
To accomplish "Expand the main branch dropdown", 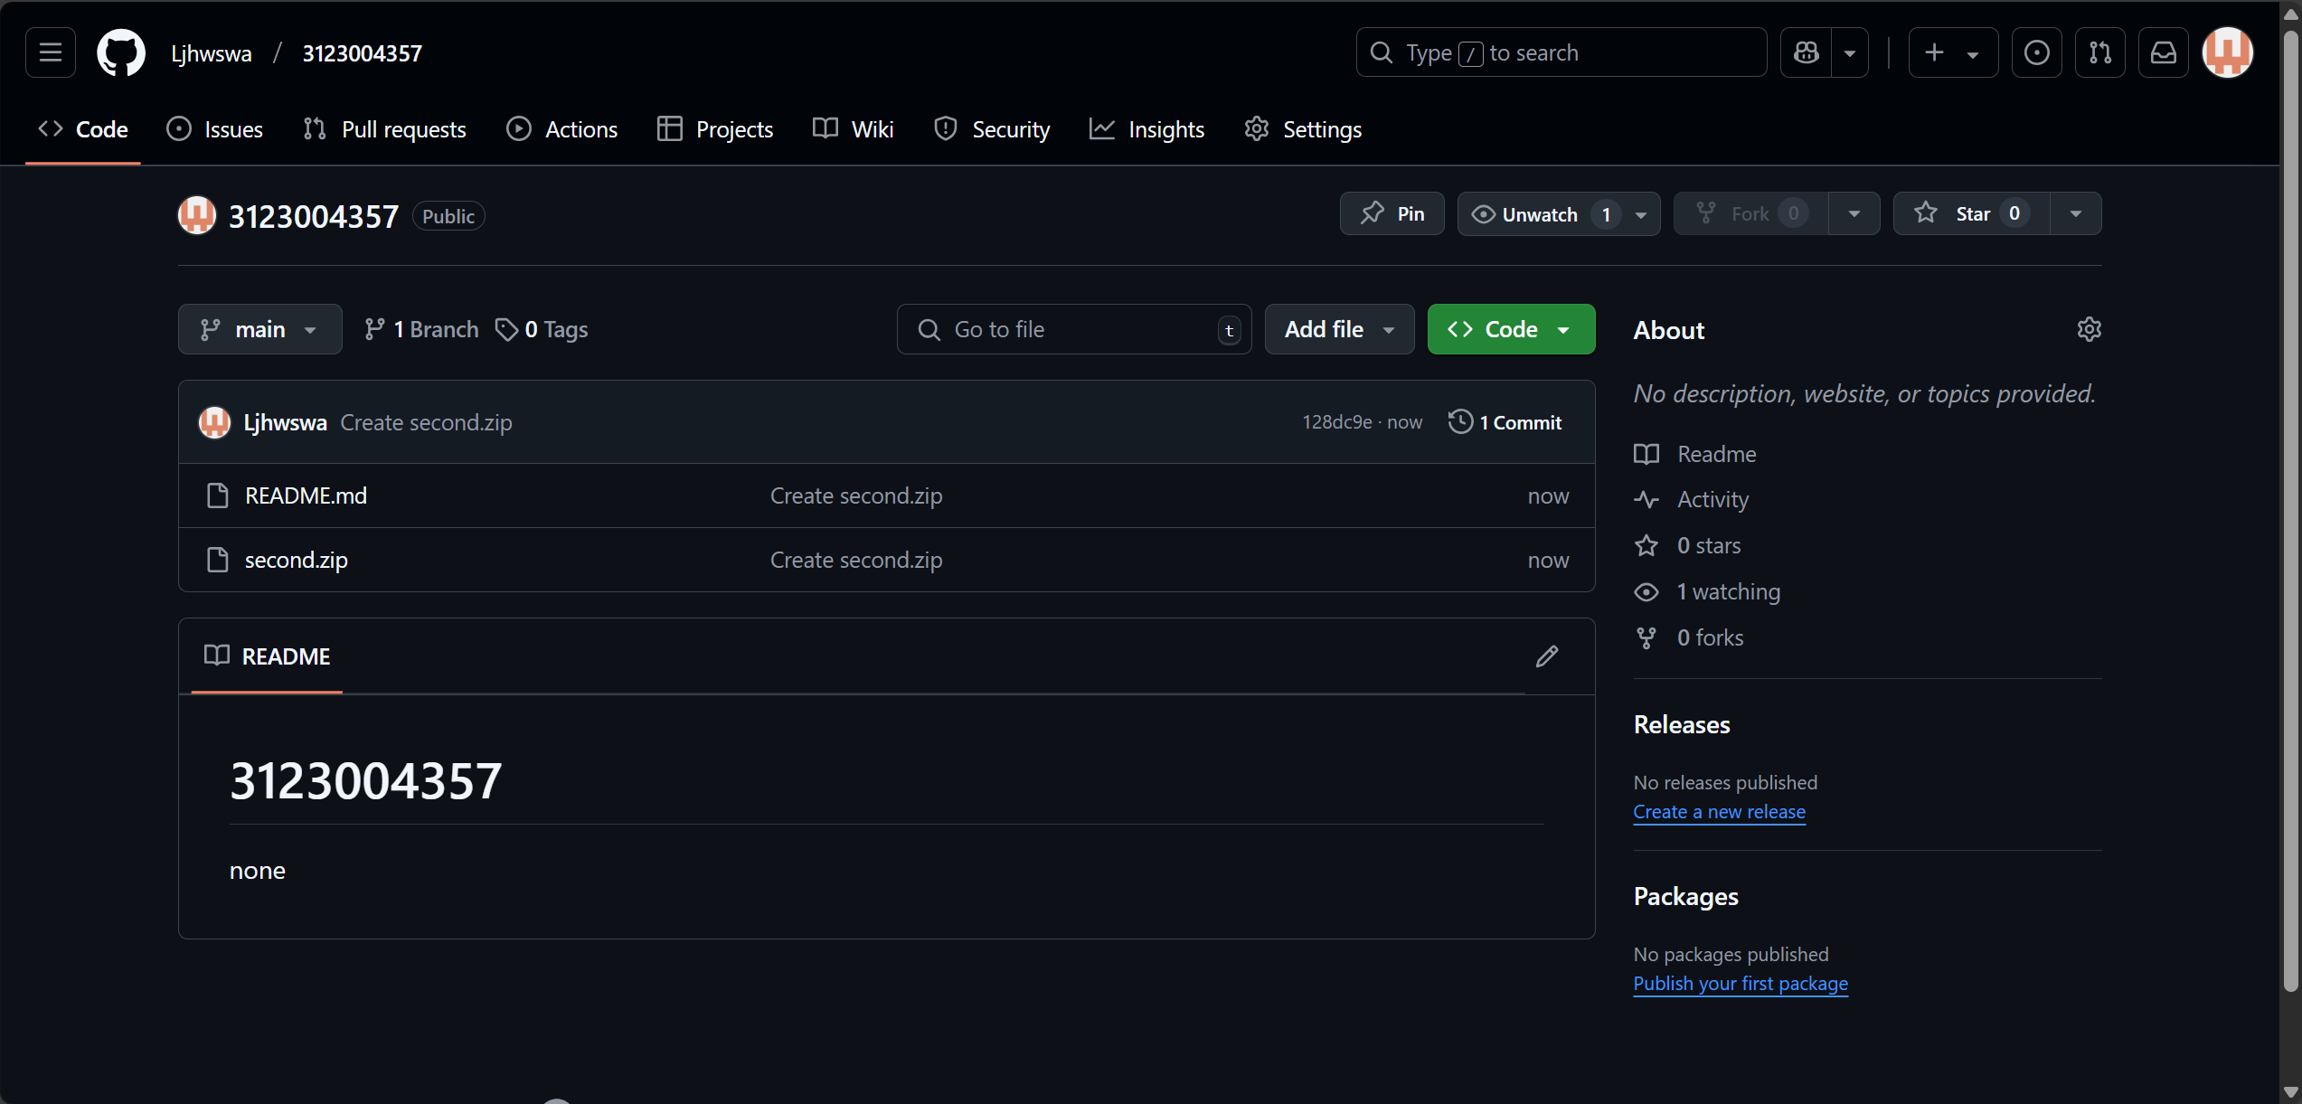I will pos(259,329).
